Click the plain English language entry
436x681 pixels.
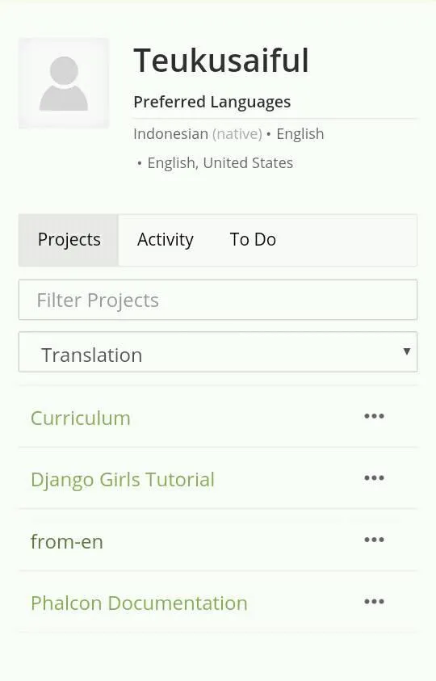tap(300, 134)
